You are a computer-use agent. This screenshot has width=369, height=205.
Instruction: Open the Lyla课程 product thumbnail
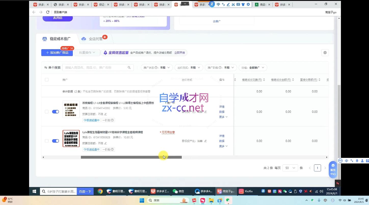coord(71,138)
